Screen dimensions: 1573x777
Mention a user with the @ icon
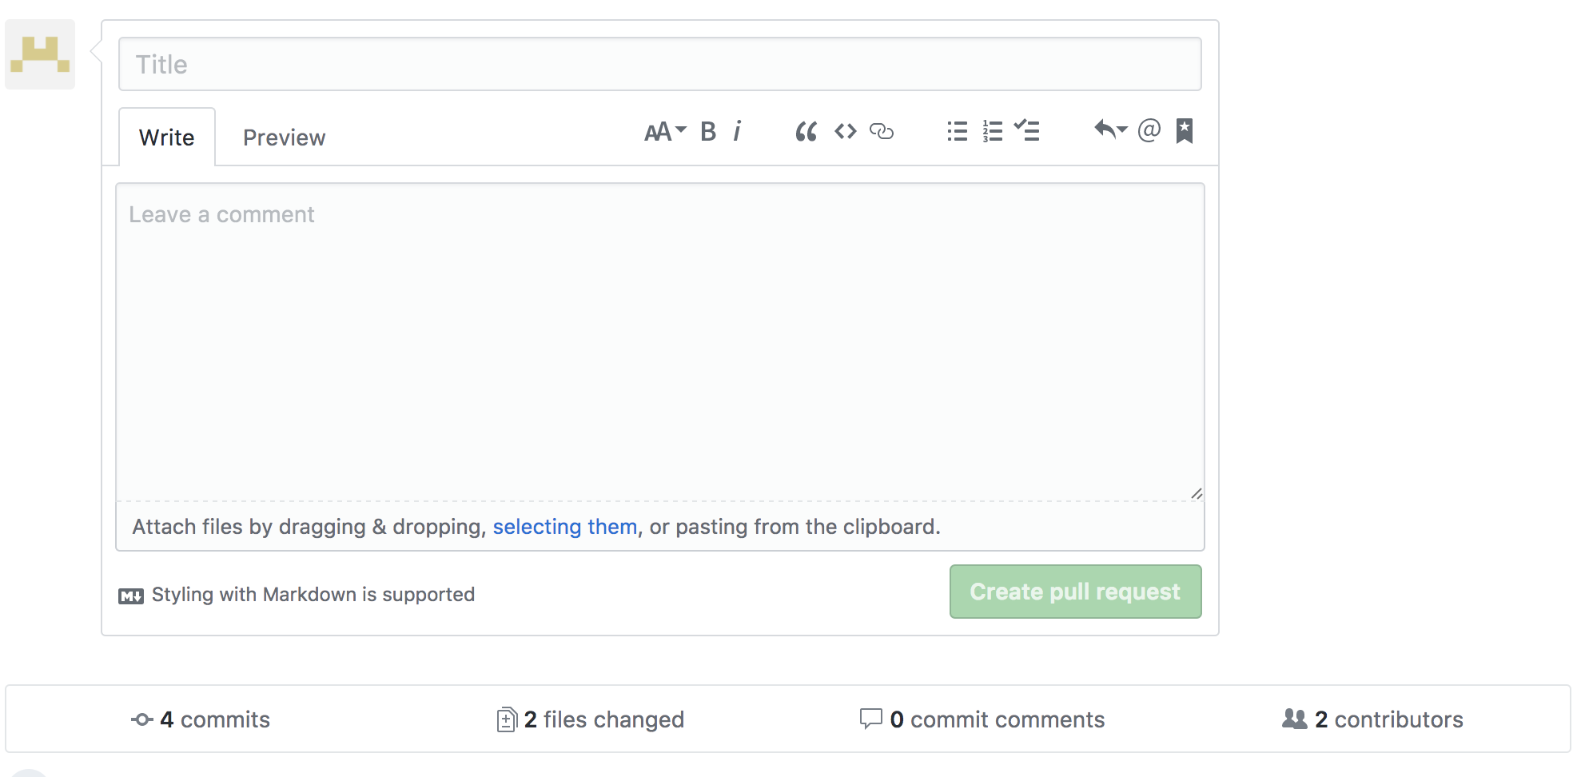(1149, 129)
